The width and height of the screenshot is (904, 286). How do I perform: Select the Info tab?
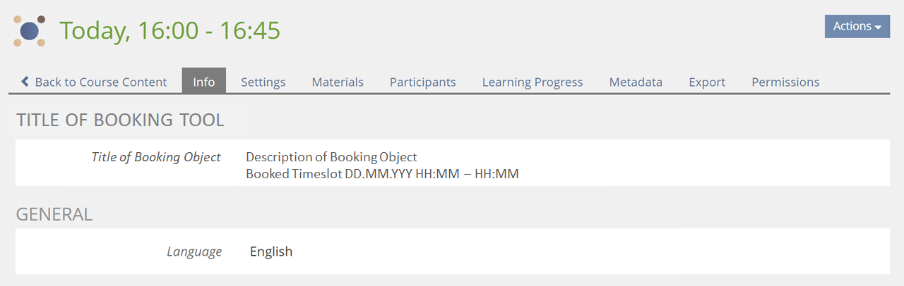(203, 82)
